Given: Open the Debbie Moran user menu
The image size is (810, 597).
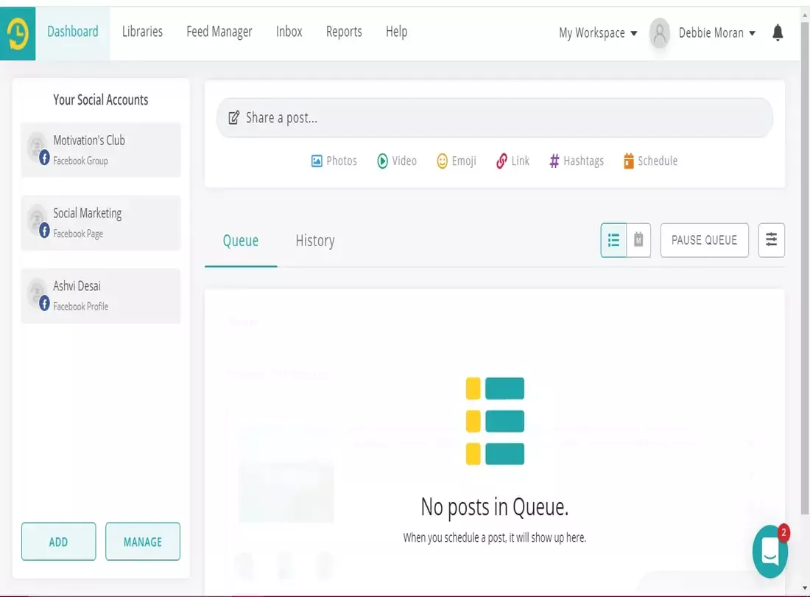Looking at the screenshot, I should click(x=716, y=33).
